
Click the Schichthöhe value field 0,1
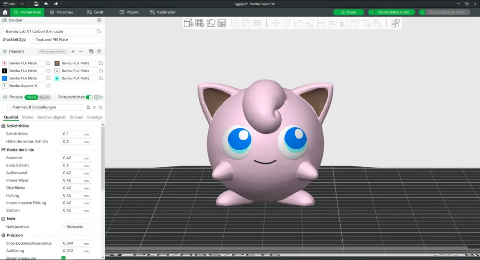click(x=76, y=134)
